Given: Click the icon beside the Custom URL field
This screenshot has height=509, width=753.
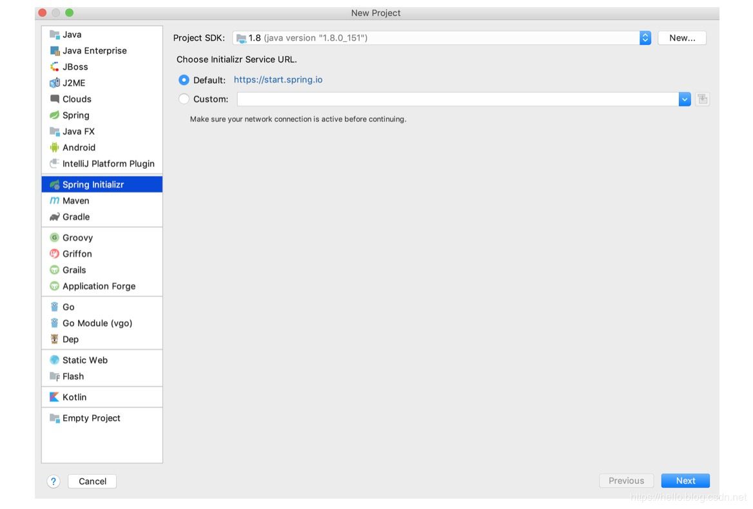Looking at the screenshot, I should [703, 99].
